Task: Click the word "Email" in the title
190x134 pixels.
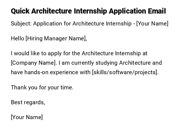Action: [x=157, y=11]
